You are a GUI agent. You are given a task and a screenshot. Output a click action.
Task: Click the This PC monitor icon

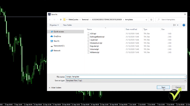coord(52,41)
